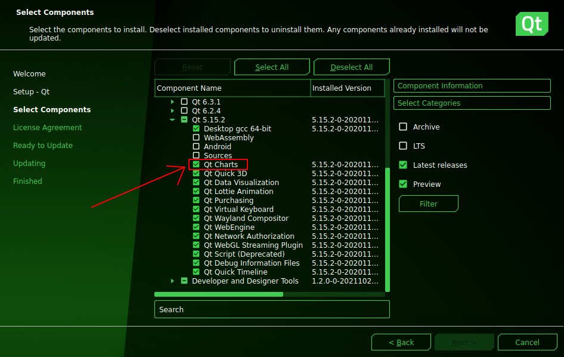Toggle the Qt 5.15.2 partial checkbox

pos(184,119)
